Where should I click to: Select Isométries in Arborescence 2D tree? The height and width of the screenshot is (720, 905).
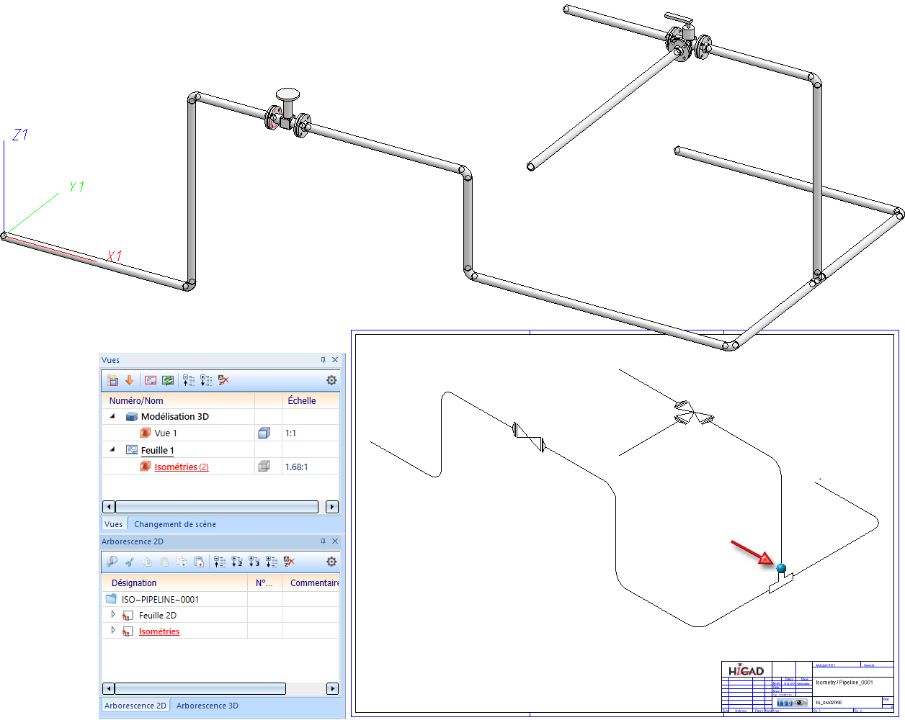click(x=159, y=631)
